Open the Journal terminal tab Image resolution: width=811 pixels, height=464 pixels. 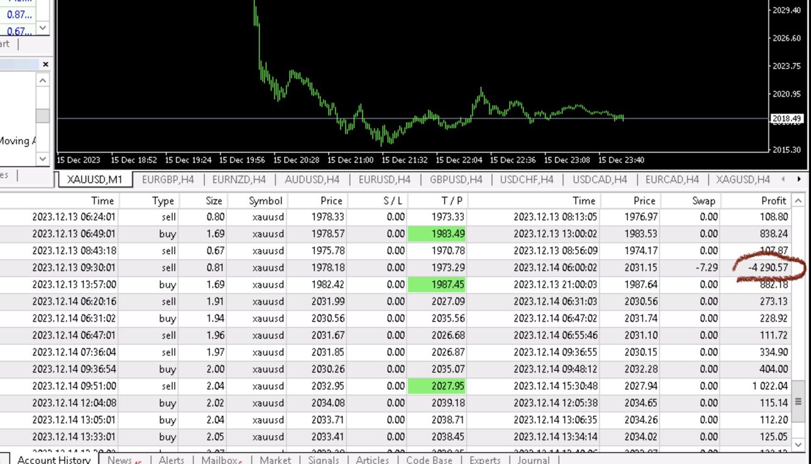(533, 459)
